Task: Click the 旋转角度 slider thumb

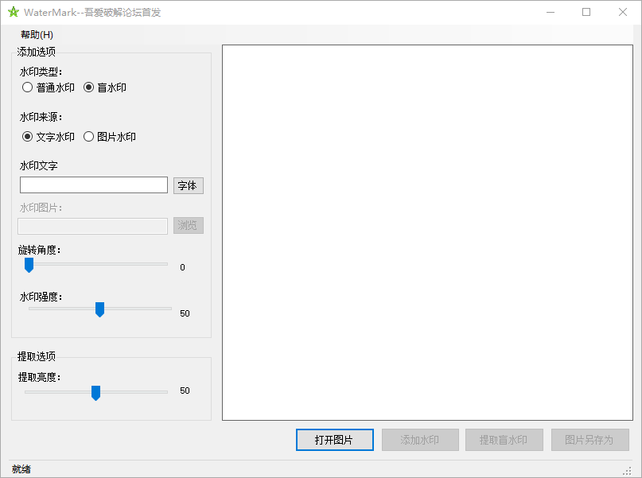Action: (29, 265)
